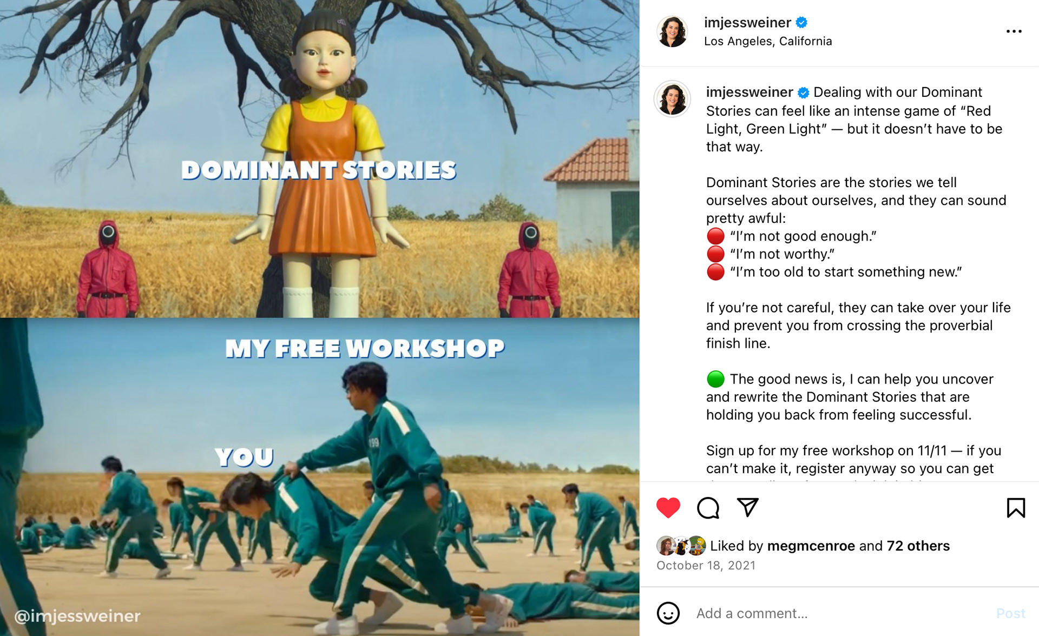
Task: Click the verified badge beside header username
Action: pos(801,22)
